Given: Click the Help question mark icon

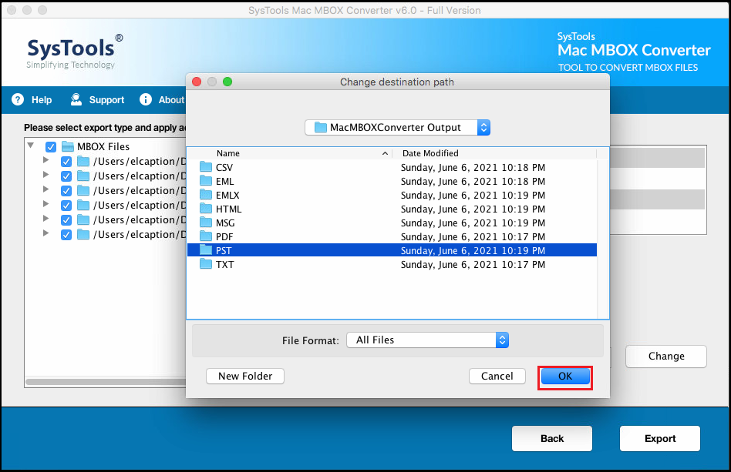Looking at the screenshot, I should tap(18, 99).
